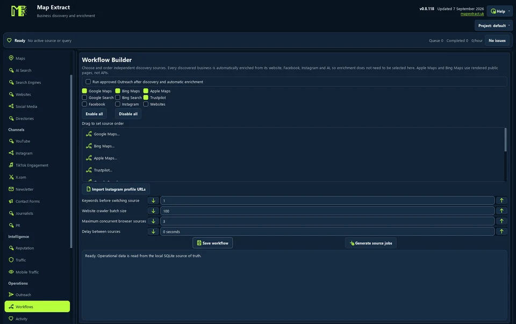Uncheck the Apple Maps source checkbox

coord(146,91)
